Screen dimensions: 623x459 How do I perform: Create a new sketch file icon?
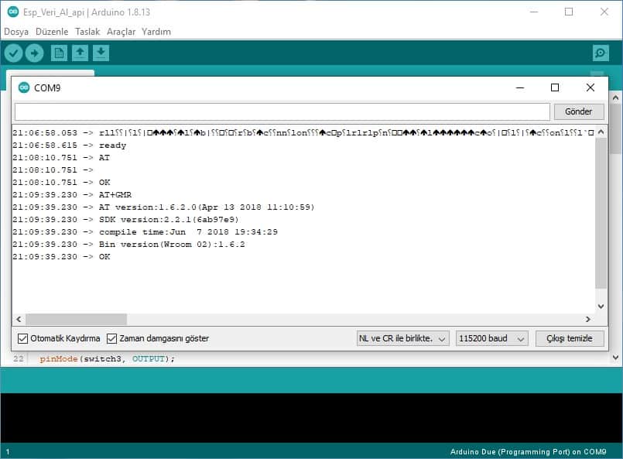[x=59, y=53]
